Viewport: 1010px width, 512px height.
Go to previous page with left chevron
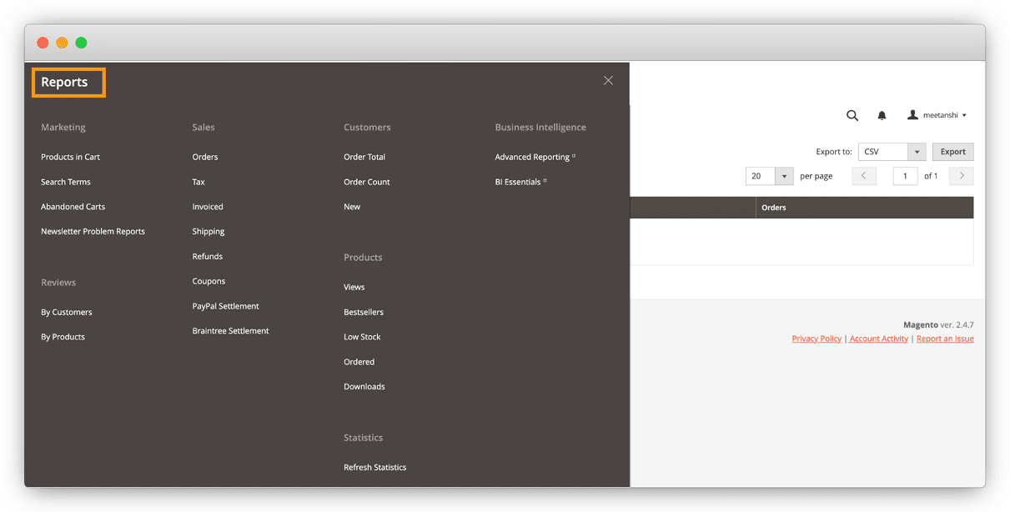[x=864, y=176]
